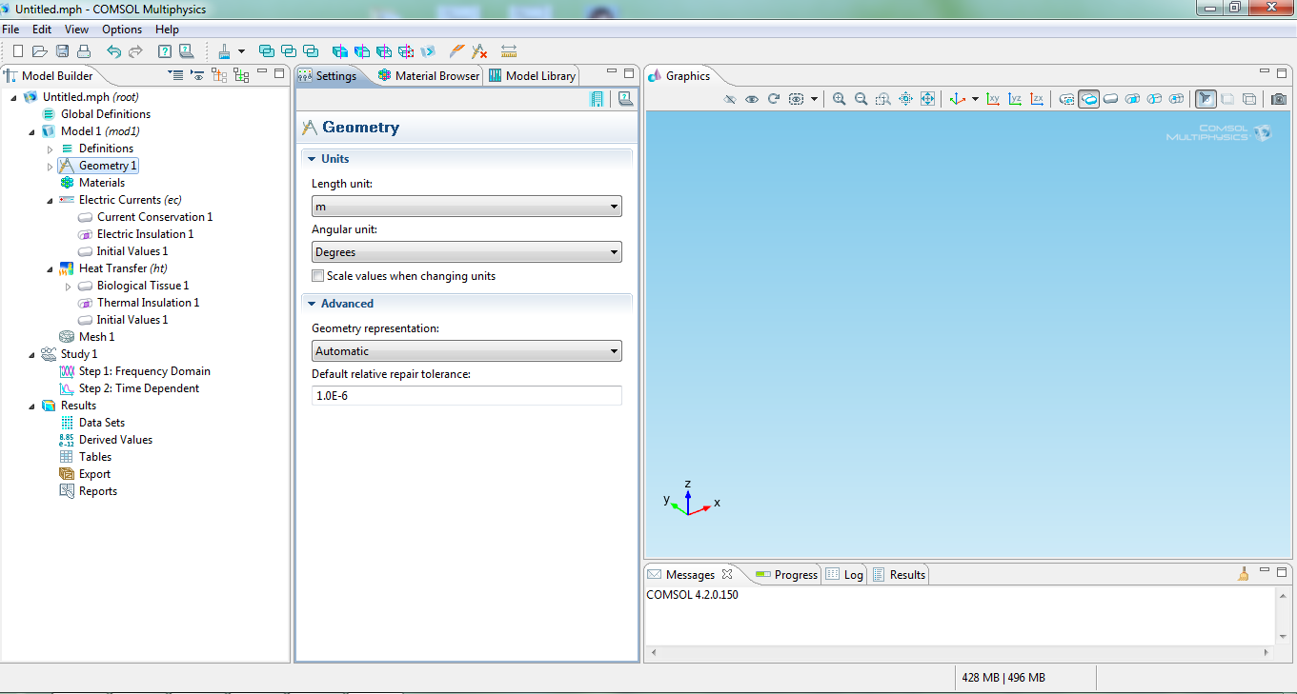1297x694 pixels.
Task: Open a model file from toolbar
Action: [40, 51]
